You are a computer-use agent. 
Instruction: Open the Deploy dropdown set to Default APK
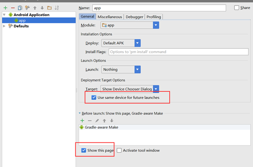click(121, 43)
